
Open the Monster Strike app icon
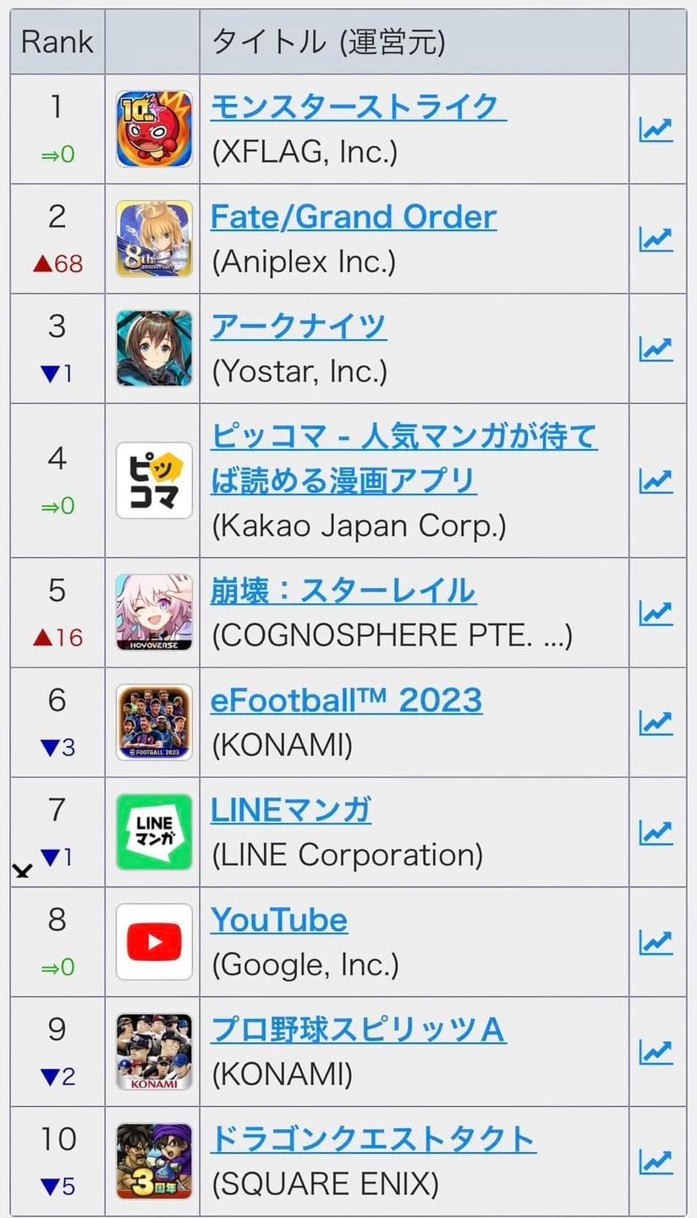coord(154,129)
